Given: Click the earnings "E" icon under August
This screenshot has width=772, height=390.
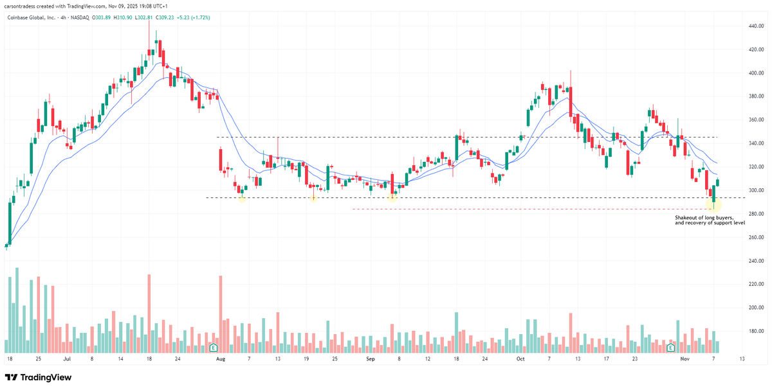Looking at the screenshot, I should click(212, 346).
